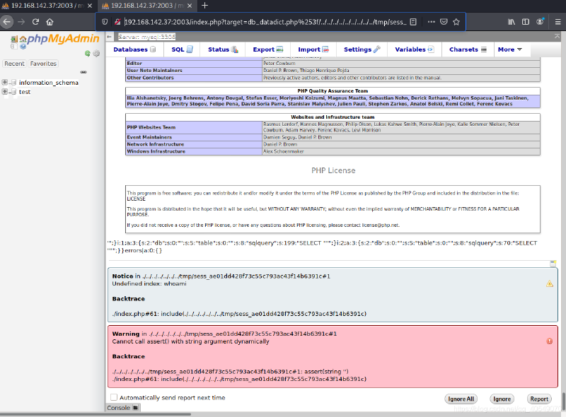Expand the test database tree node

[5, 92]
